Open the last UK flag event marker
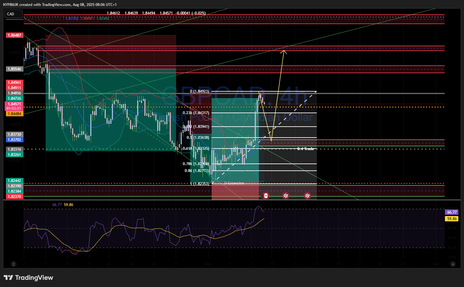The width and height of the screenshot is (464, 287). tap(307, 196)
